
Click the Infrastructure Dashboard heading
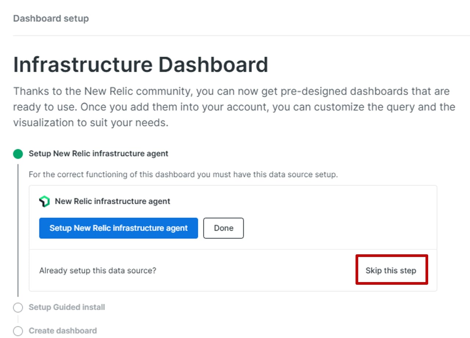141,65
